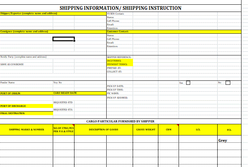
Task: Select the currently outlined active cell
Action: [64, 39]
